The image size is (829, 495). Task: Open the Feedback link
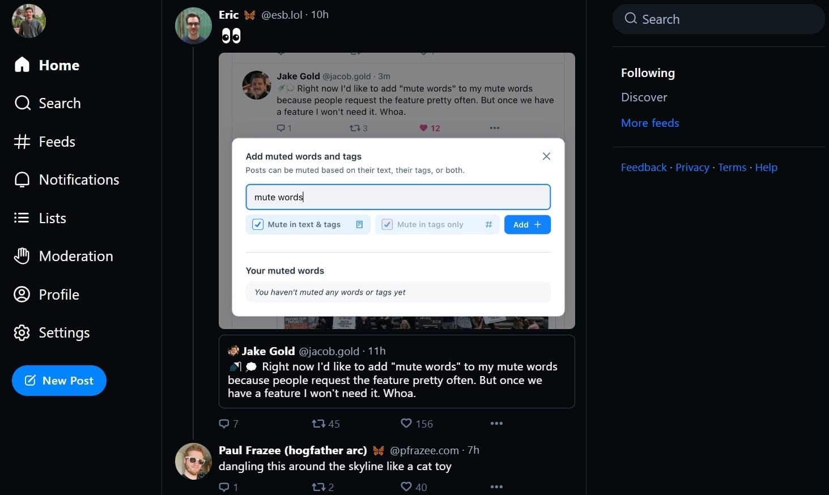[644, 168]
